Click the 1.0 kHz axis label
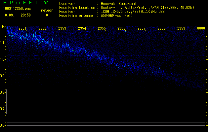The image size is (208, 132). [x=2, y=59]
